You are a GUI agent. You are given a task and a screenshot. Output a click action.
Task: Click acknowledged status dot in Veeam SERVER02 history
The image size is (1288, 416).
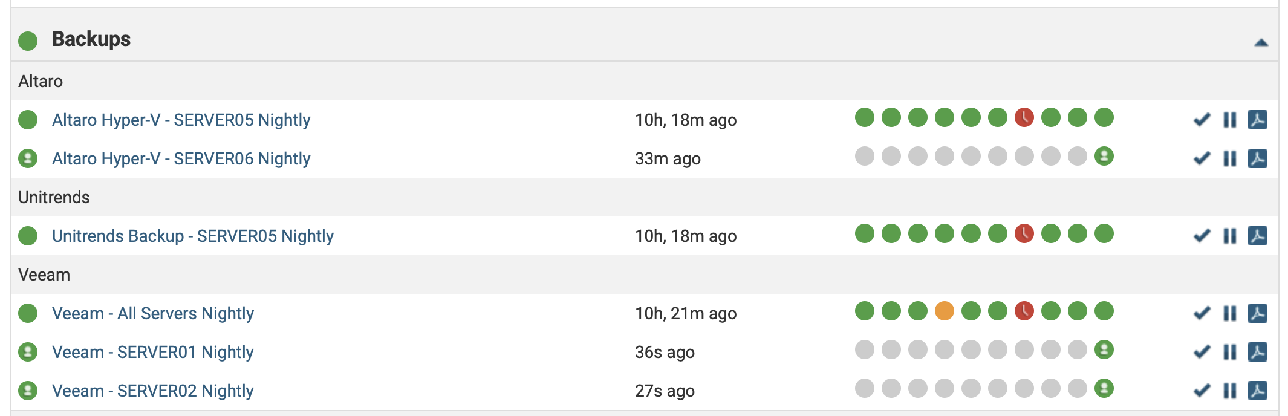coord(1104,388)
